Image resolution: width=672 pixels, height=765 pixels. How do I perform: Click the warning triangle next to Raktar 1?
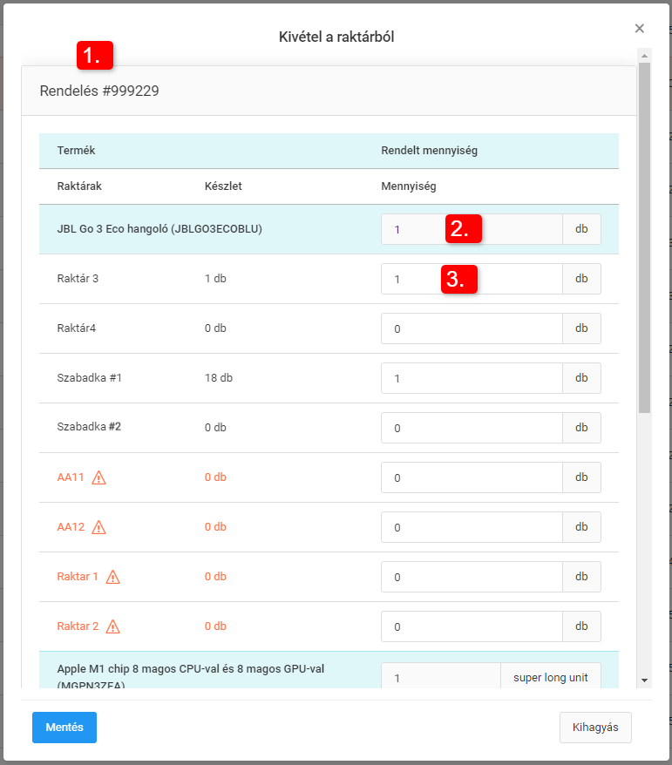point(112,577)
